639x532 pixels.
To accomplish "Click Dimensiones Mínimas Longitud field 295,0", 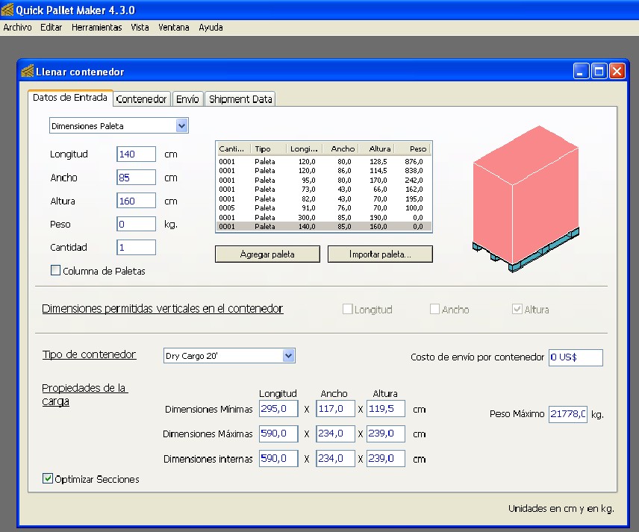I will [x=278, y=409].
